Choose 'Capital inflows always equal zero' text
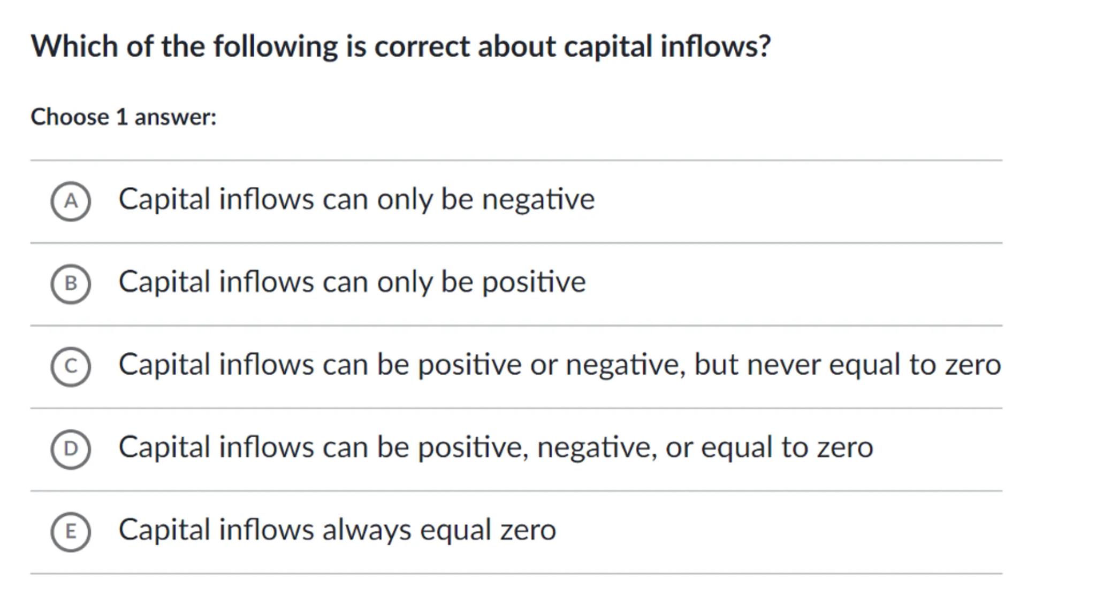Image resolution: width=1096 pixels, height=596 pixels. (x=337, y=530)
